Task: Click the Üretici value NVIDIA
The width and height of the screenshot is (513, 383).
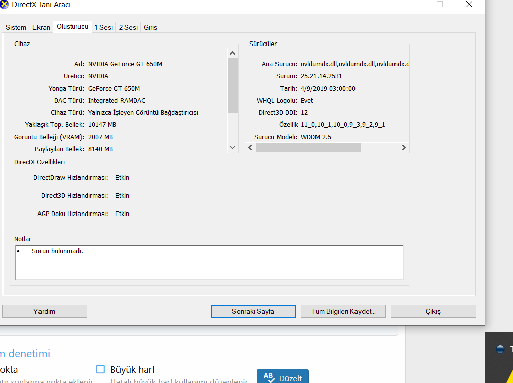Action: pyautogui.click(x=98, y=76)
